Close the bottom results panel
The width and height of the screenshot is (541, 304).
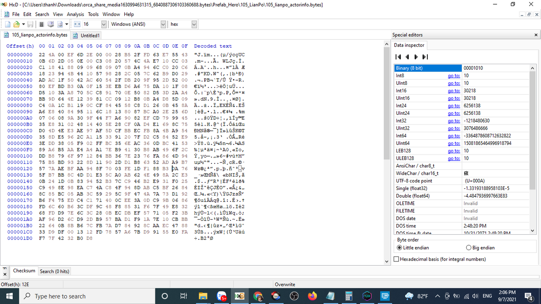[5, 274]
